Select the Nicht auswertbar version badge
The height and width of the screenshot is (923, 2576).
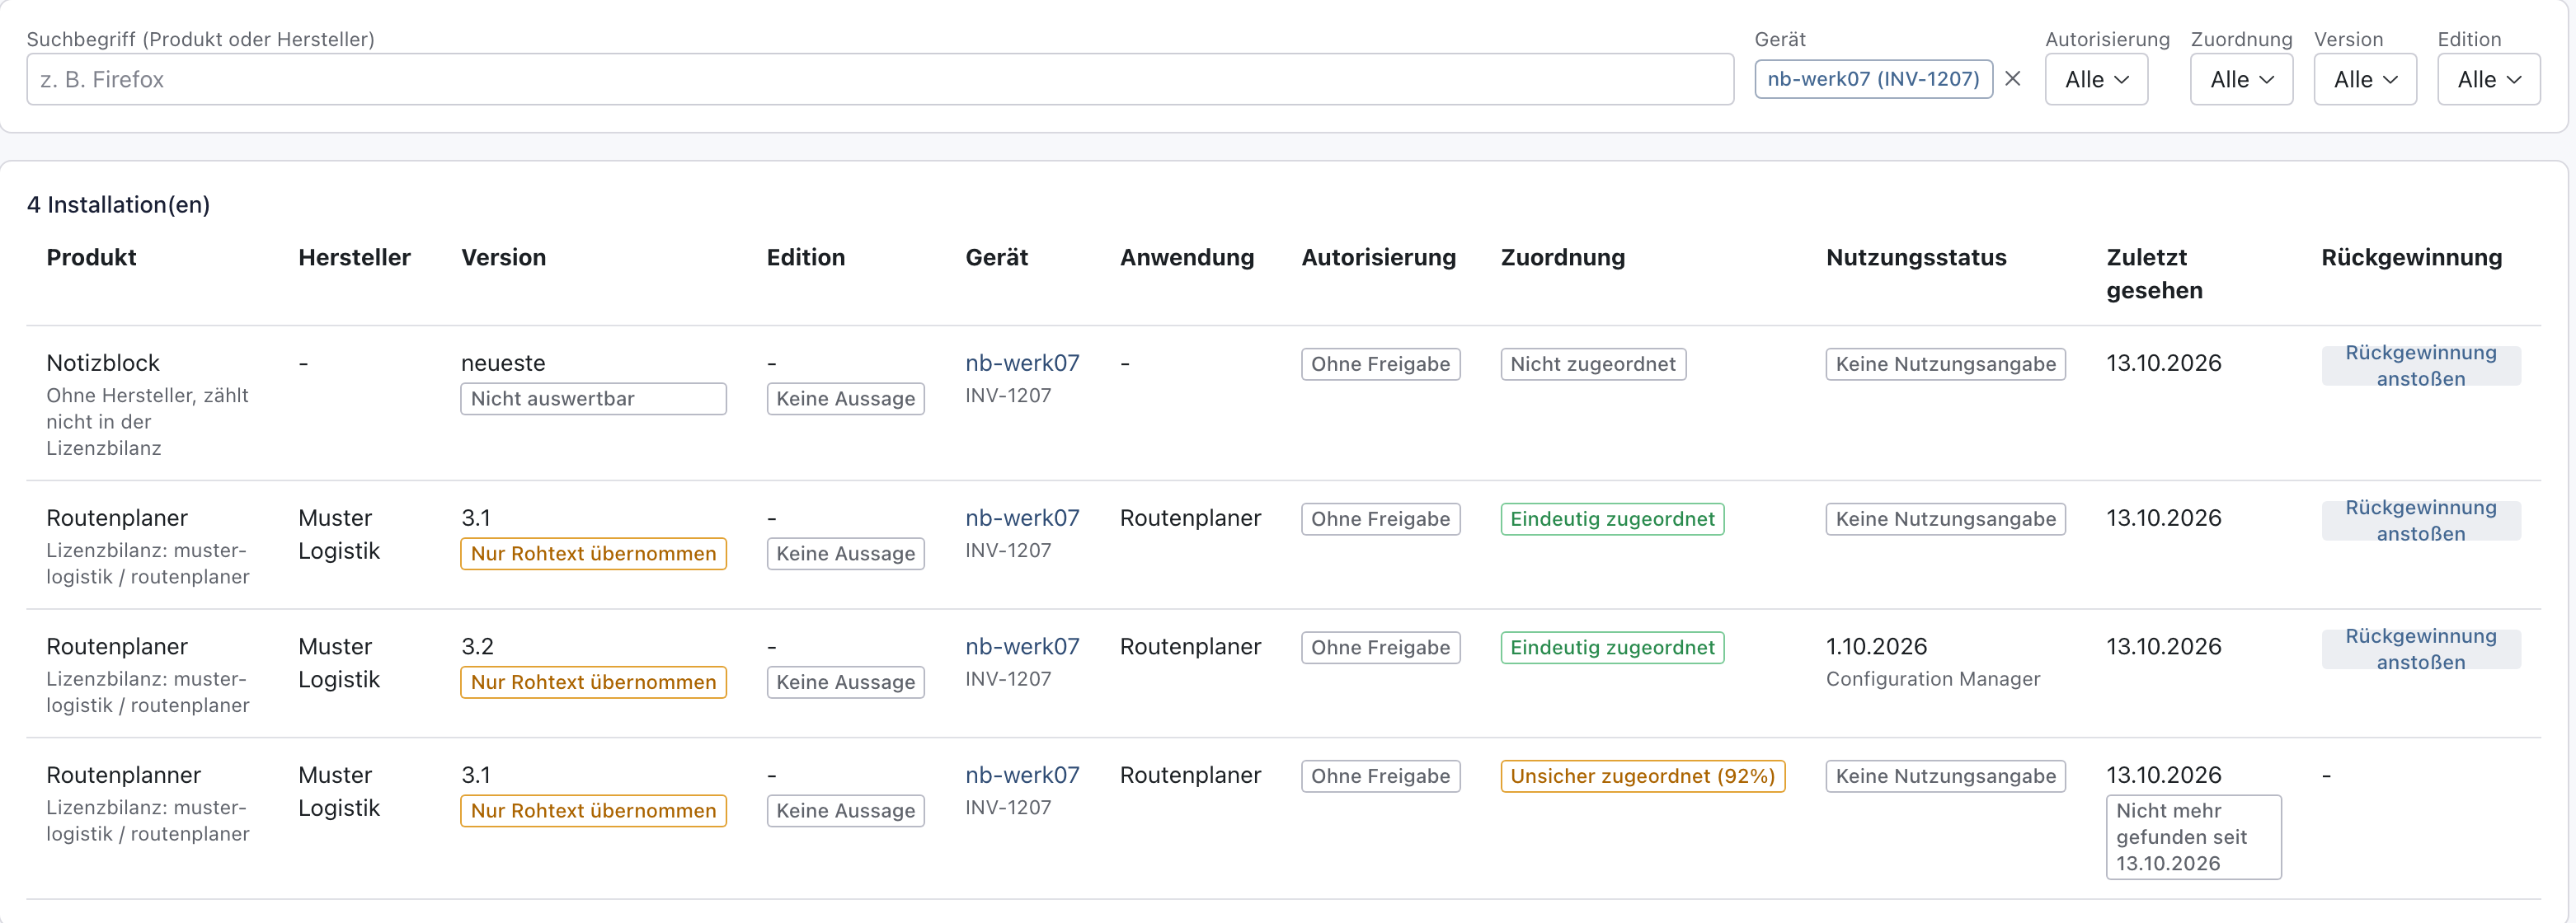[x=593, y=399]
